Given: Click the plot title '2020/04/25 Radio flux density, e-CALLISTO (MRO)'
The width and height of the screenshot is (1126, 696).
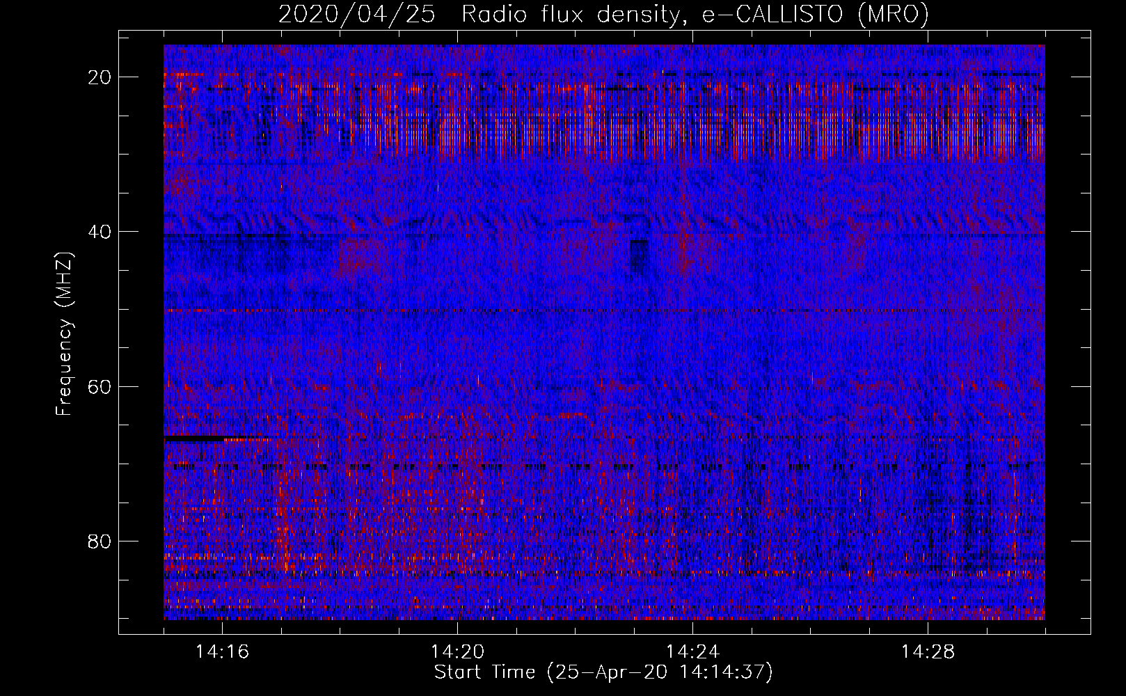Looking at the screenshot, I should [603, 14].
